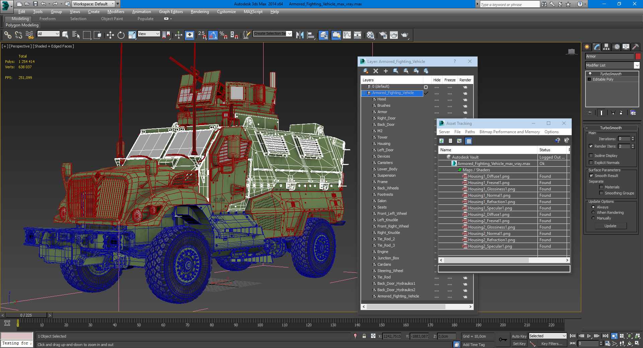Switch Asset Tracking to tree view
Viewport: 643px width, 348px height.
[459, 141]
